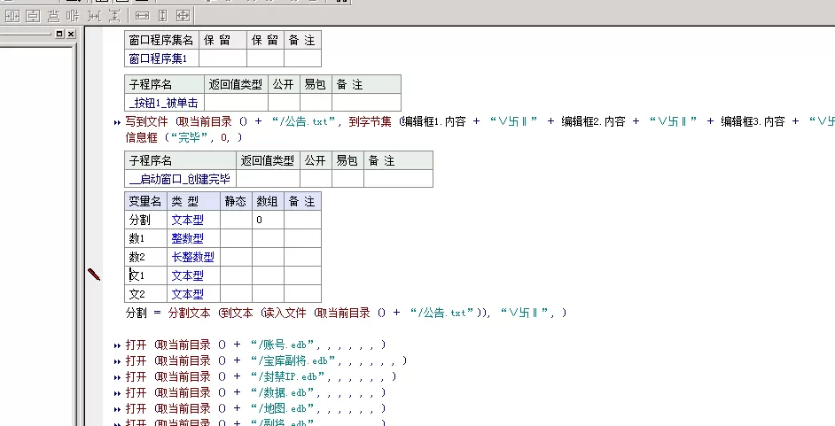Screen dimensions: 835x426
Task: Click the “/地图.edb” string
Action: coord(284,409)
